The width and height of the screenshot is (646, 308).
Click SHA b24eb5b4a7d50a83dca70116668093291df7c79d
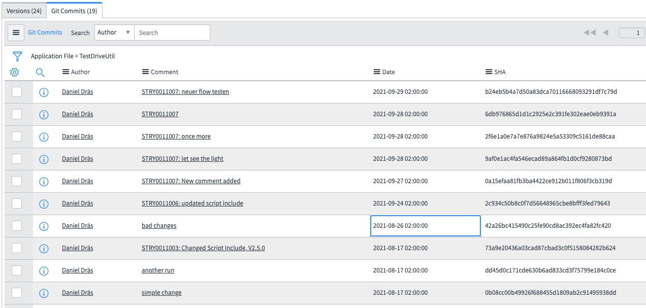(551, 92)
